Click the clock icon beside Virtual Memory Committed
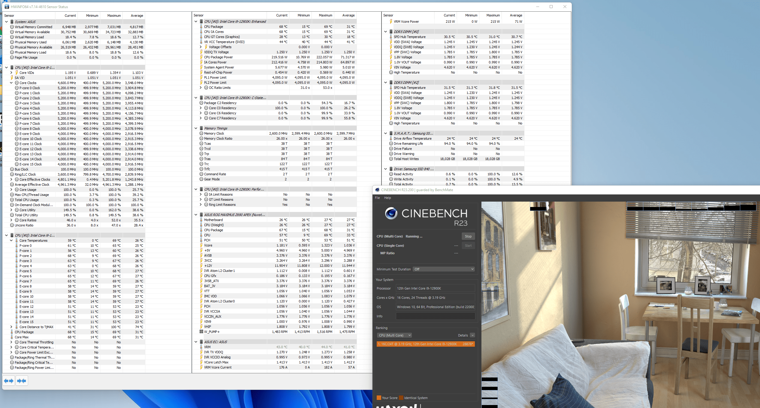 coord(12,27)
